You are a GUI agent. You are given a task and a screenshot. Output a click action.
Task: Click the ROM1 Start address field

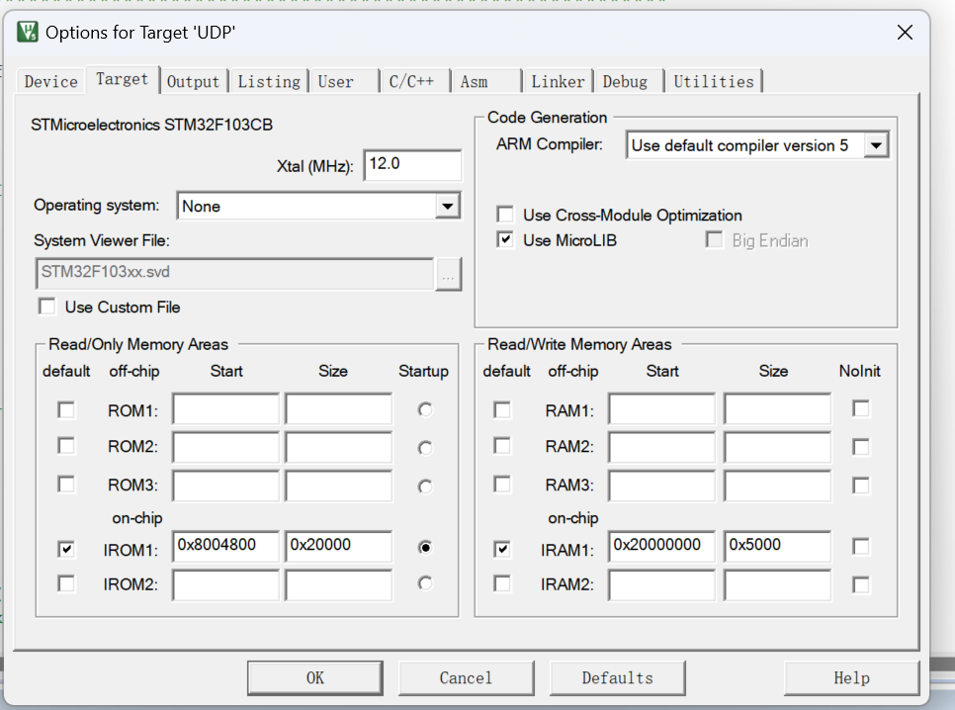pos(225,409)
